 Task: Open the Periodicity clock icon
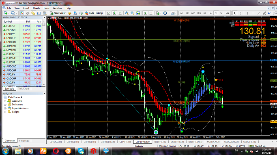165,13
